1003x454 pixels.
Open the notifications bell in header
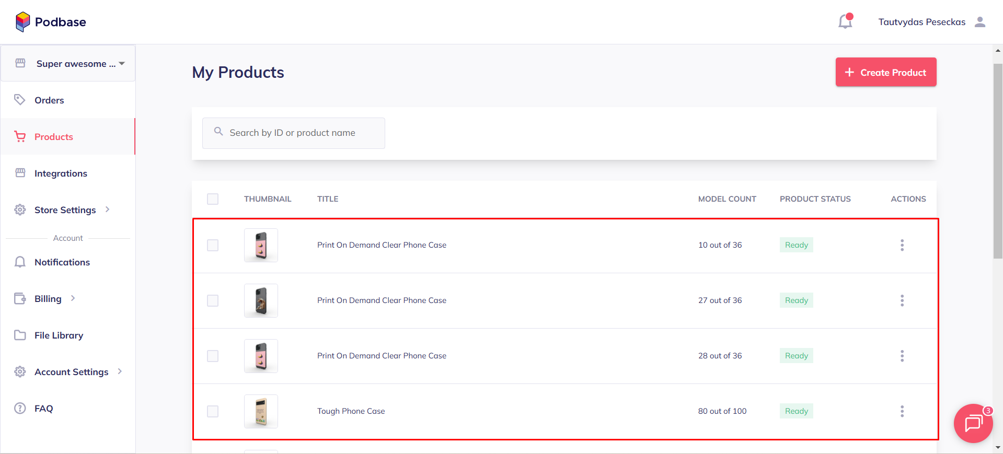[x=845, y=21]
